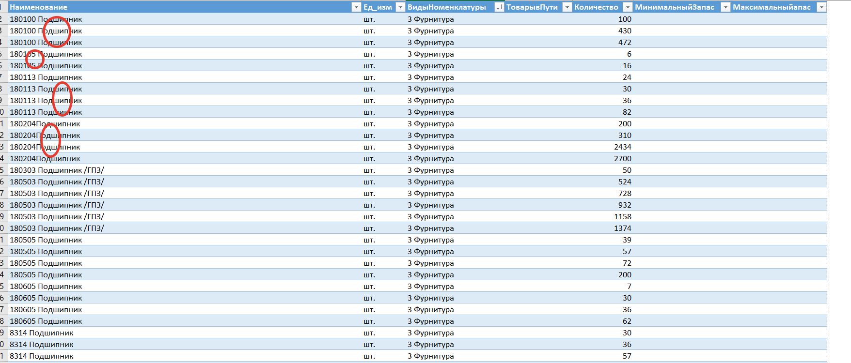Select the Наименование header cell text
Image resolution: width=851 pixels, height=363 pixels.
coord(39,7)
